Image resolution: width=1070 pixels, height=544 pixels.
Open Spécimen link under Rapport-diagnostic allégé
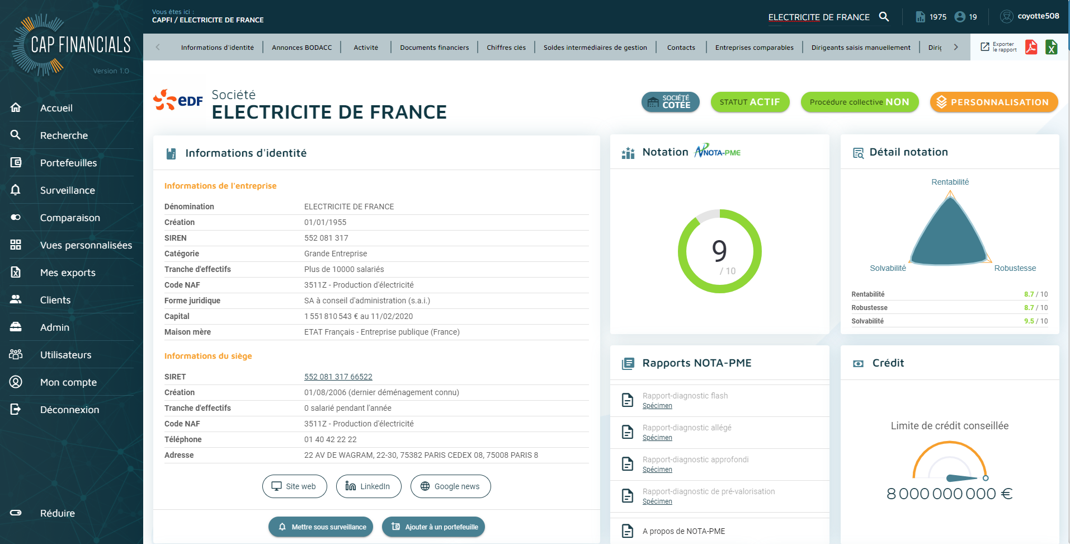pyautogui.click(x=657, y=438)
